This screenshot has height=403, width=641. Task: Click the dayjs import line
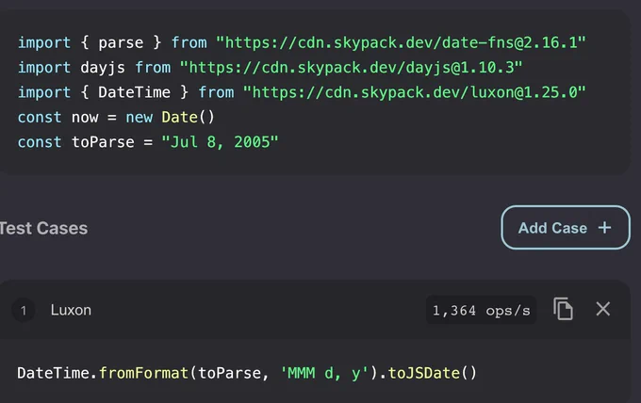point(270,68)
